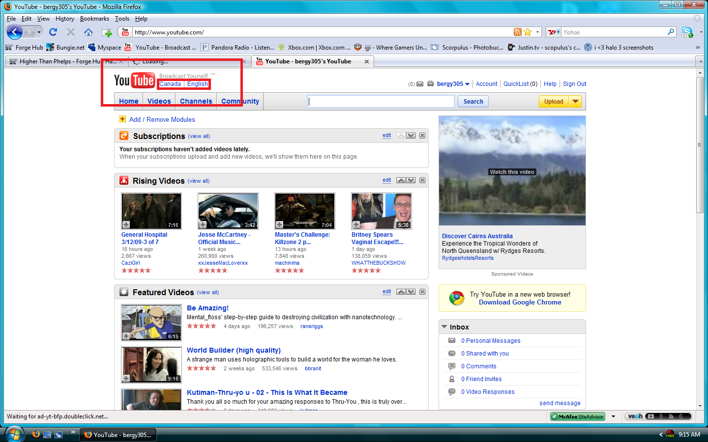Collapse the Inbox panel triangle
708x442 pixels.
pyautogui.click(x=444, y=327)
